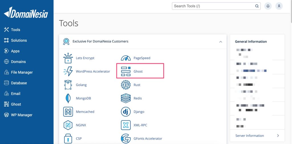Click the PageSpeed gauge icon

coord(126,58)
